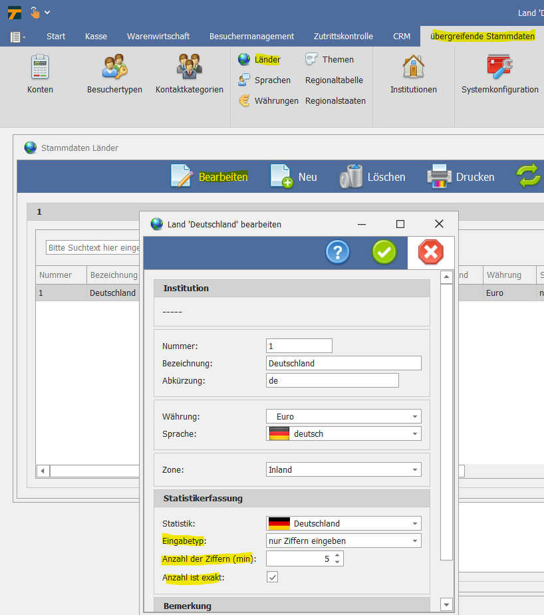Viewport: 544px width, 615px height.
Task: Open the Institutionen house icon
Action: tap(413, 68)
